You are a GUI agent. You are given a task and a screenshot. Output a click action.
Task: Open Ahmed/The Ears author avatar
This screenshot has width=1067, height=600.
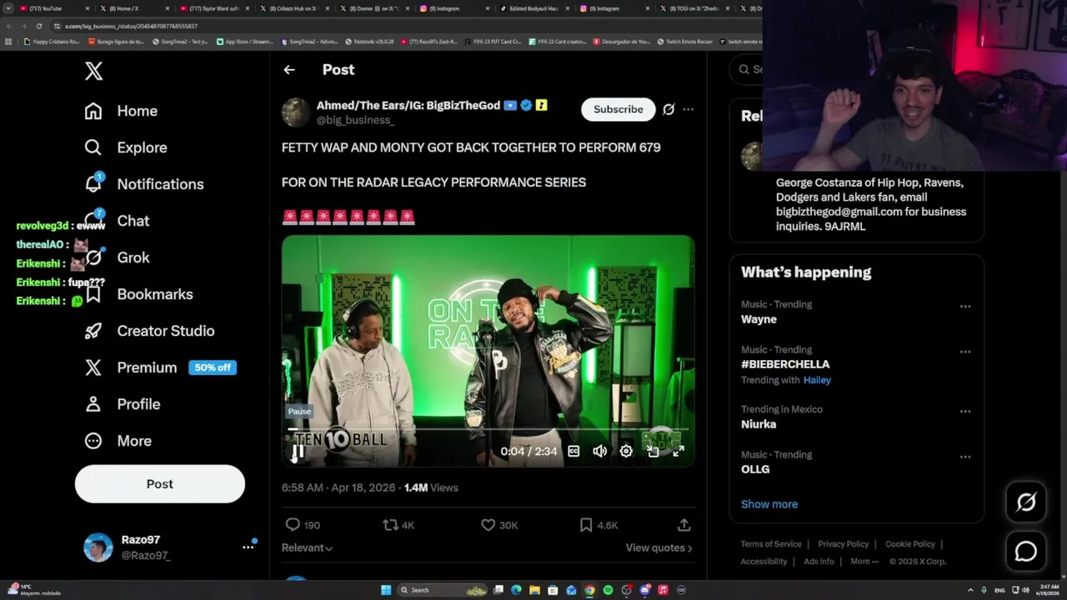tap(296, 112)
